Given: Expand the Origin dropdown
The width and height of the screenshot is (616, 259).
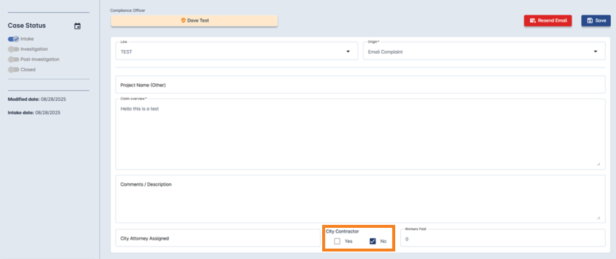Looking at the screenshot, I should point(484,51).
